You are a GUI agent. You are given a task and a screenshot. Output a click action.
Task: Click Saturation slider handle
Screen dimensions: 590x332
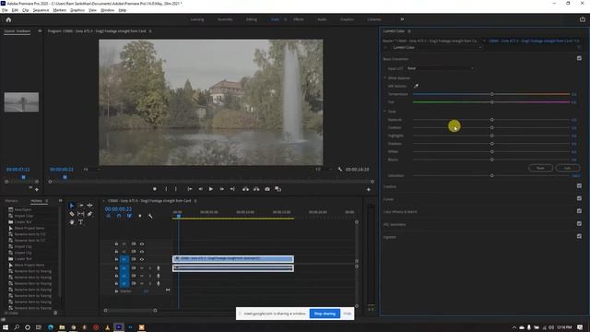pos(491,175)
